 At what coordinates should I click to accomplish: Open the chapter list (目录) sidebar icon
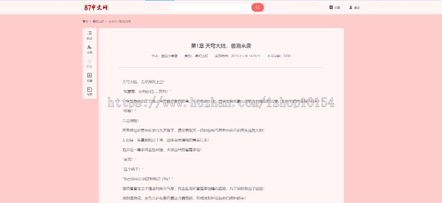[89, 35]
